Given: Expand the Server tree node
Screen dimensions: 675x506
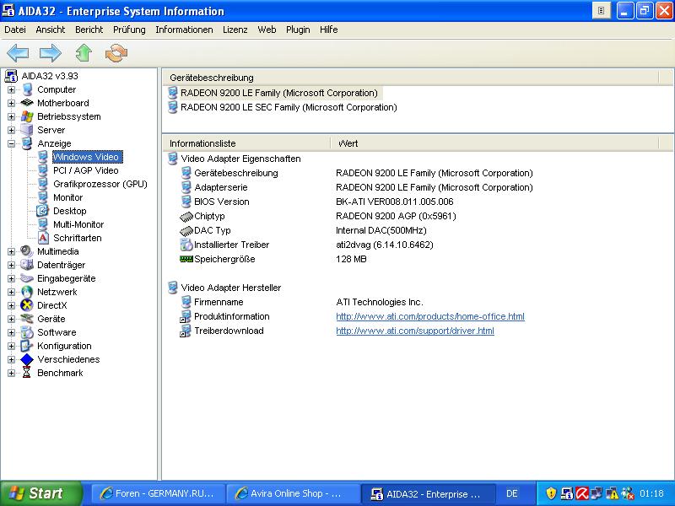Looking at the screenshot, I should [x=12, y=130].
